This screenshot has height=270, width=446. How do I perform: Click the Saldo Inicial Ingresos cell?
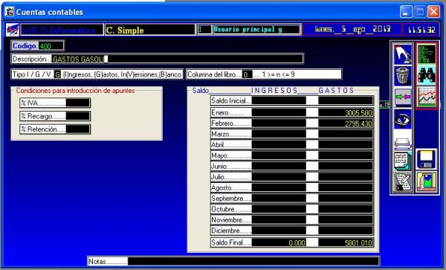click(x=279, y=100)
